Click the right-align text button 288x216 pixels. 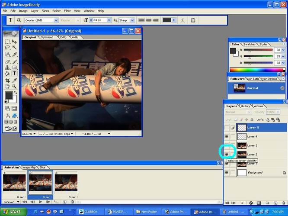(156, 20)
